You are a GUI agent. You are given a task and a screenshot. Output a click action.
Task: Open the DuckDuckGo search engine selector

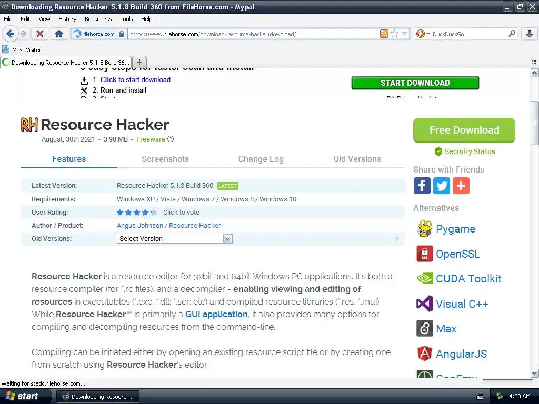coord(423,34)
